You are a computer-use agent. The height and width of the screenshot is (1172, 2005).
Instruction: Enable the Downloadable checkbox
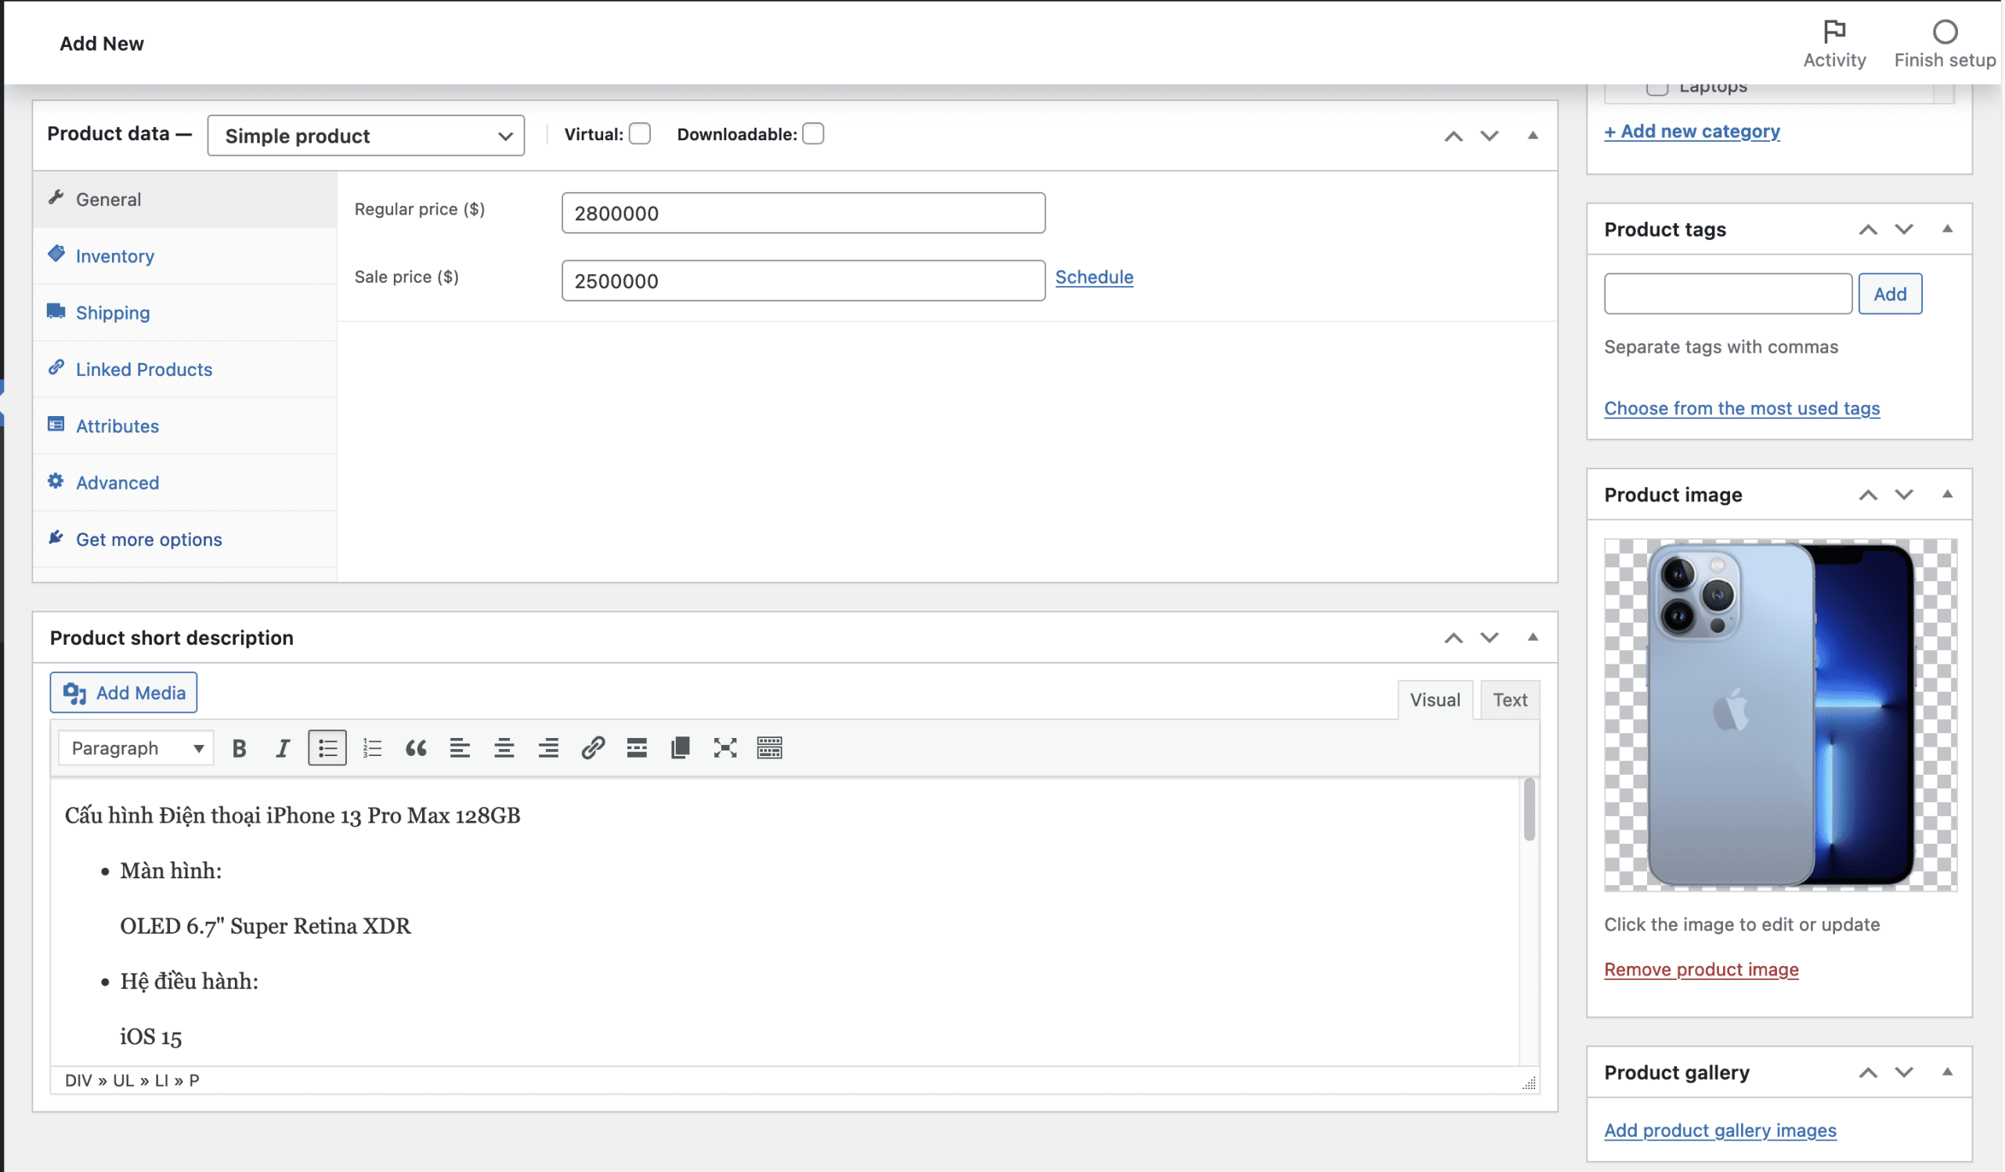click(813, 134)
